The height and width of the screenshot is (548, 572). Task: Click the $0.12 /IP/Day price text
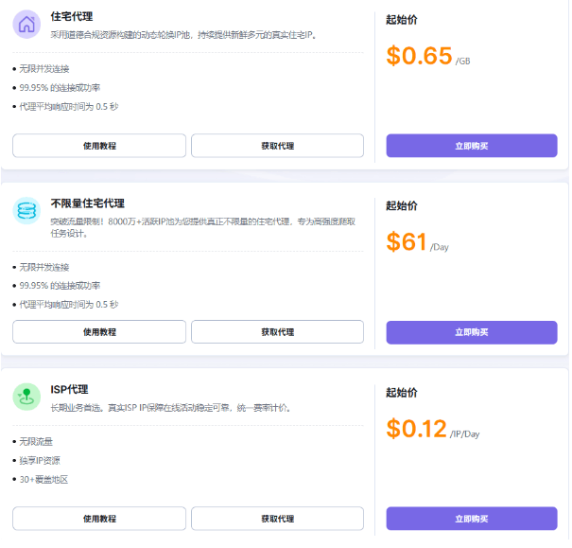coord(433,429)
